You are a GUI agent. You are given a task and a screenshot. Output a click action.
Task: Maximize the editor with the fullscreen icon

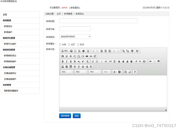125,72
